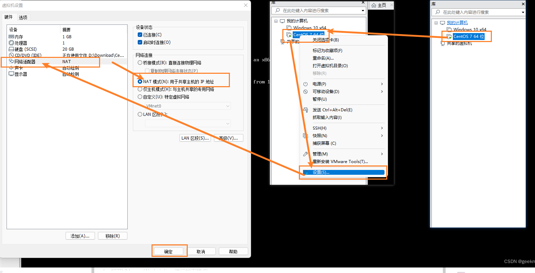Screen dimensions: 535x273
Task: Click the LAN 区段(S)... button
Action: [x=195, y=138]
